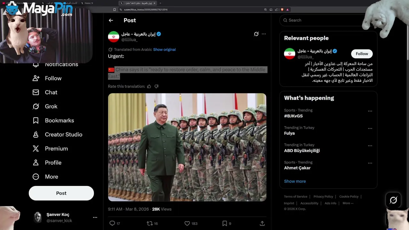This screenshot has width=409, height=230.
Task: Click the post author's flag avatar
Action: 113,37
